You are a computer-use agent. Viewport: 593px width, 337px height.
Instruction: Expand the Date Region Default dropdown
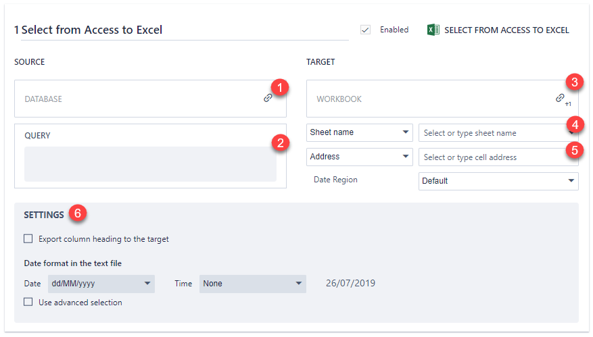(498, 181)
